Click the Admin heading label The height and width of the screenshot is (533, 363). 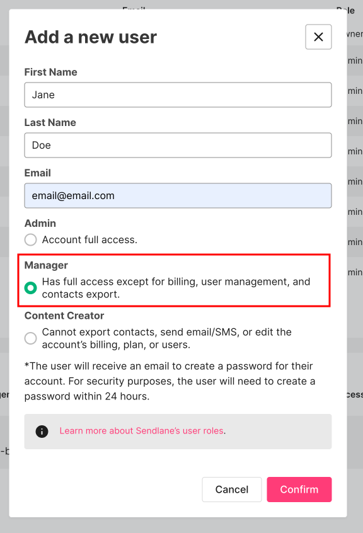[x=40, y=223]
